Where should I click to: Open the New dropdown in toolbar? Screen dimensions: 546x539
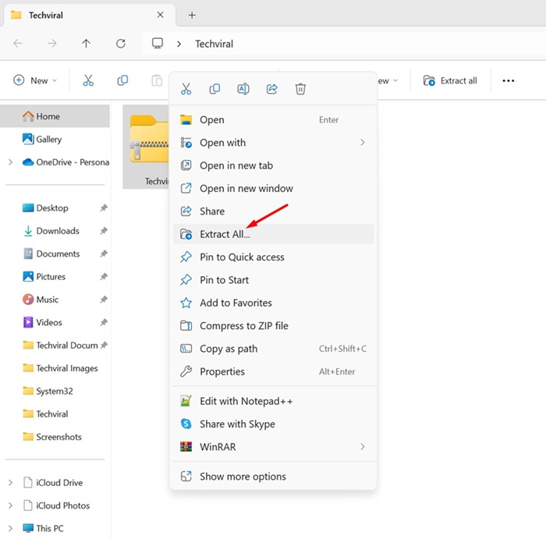(x=31, y=80)
